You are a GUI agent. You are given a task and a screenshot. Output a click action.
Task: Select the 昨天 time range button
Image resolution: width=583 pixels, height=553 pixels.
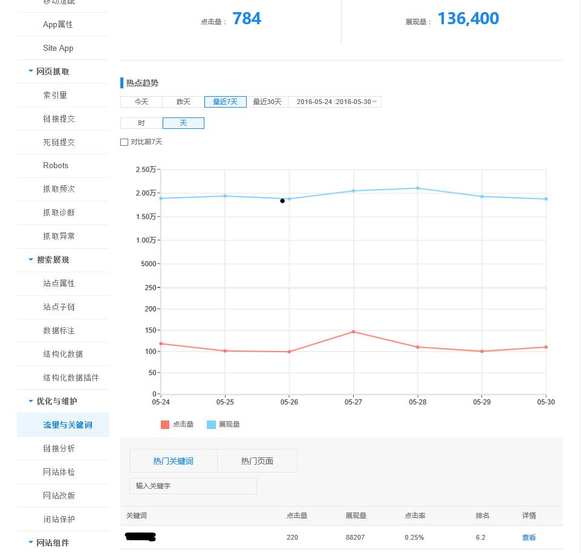[183, 102]
